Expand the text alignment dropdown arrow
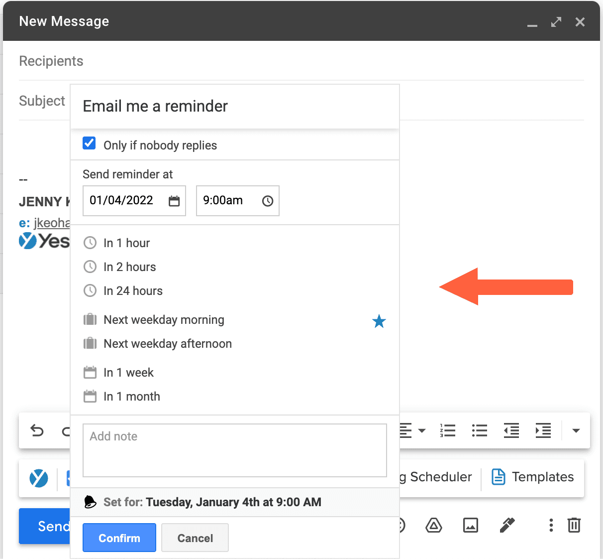The image size is (603, 559). [x=422, y=430]
